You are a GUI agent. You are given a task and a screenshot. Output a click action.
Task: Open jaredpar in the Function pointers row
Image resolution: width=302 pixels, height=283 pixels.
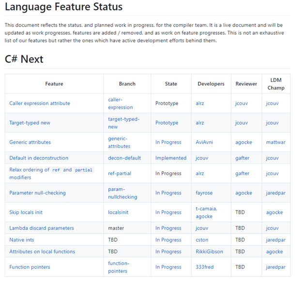276,267
